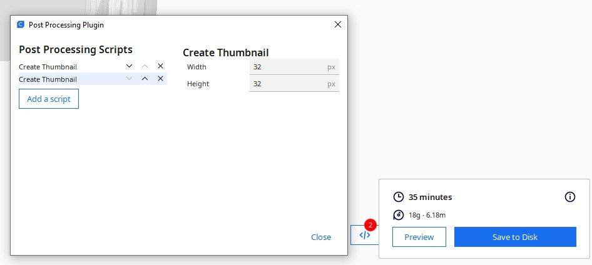Click the post-processing scripts code icon button
The image size is (592, 265).
365,235
